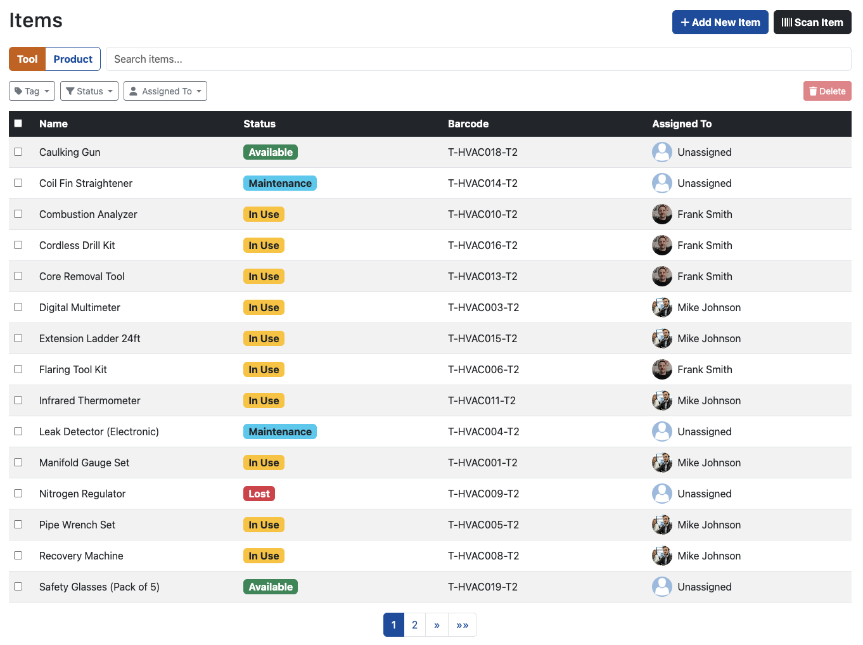Viewport: 863px width, 645px height.
Task: Open Frank Smith's avatar on Combustion Analyzer row
Action: click(662, 214)
